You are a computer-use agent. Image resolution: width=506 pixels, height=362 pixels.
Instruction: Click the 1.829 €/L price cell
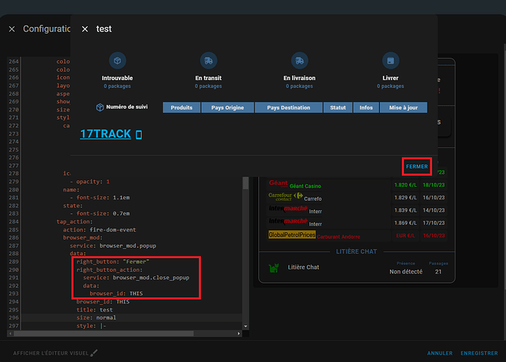point(406,198)
